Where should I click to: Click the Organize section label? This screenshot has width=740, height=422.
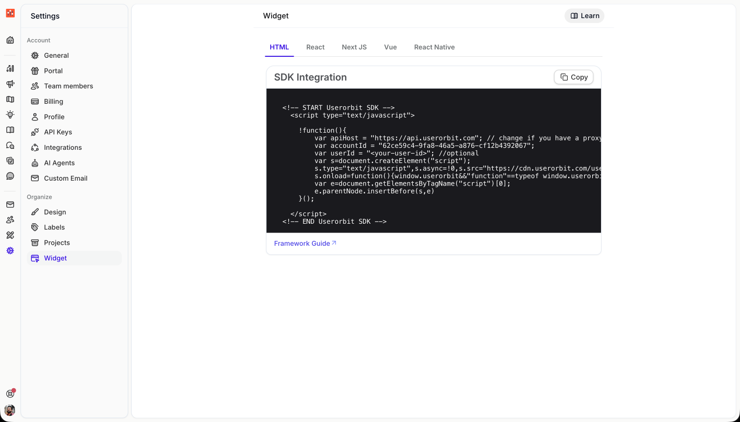[39, 197]
